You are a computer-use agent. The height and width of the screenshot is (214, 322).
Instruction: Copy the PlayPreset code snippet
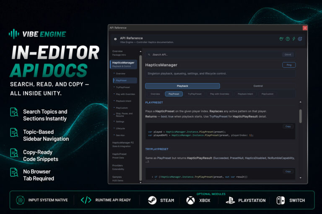pyautogui.click(x=288, y=126)
